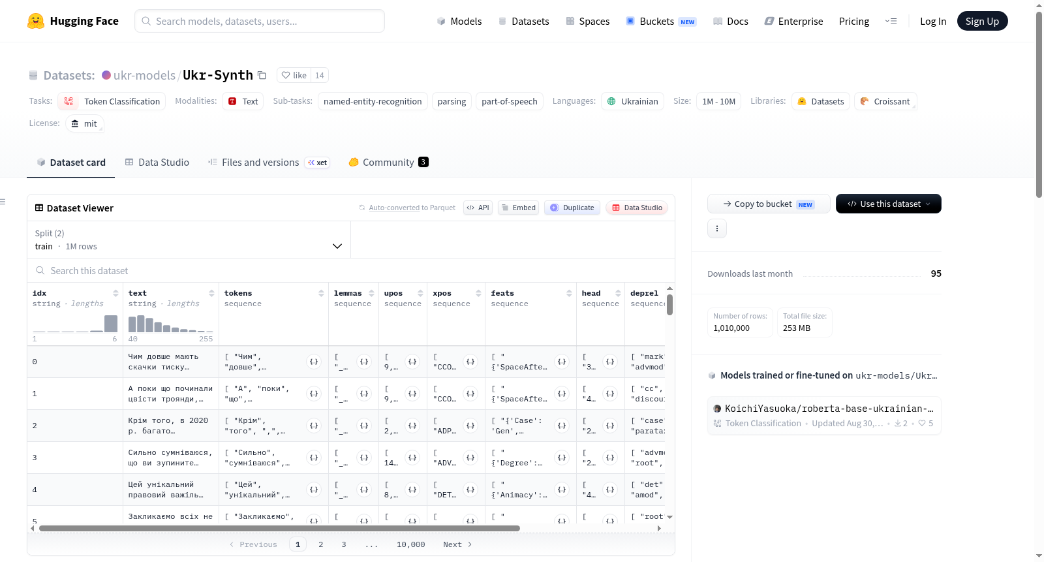Sort by the upos column arrows
This screenshot has height=562, width=1044.
pyautogui.click(x=420, y=293)
